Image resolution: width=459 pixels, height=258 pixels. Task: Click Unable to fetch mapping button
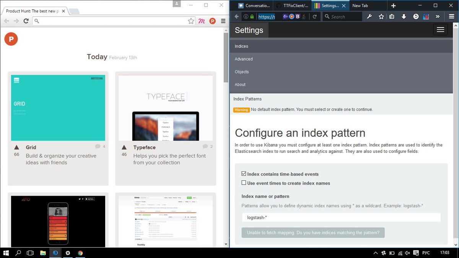point(313,232)
